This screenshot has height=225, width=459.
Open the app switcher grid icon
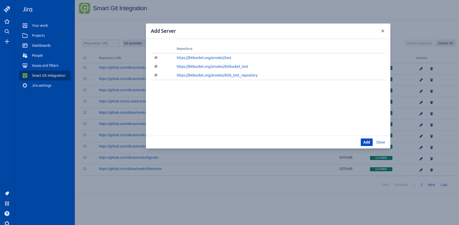pos(7,203)
